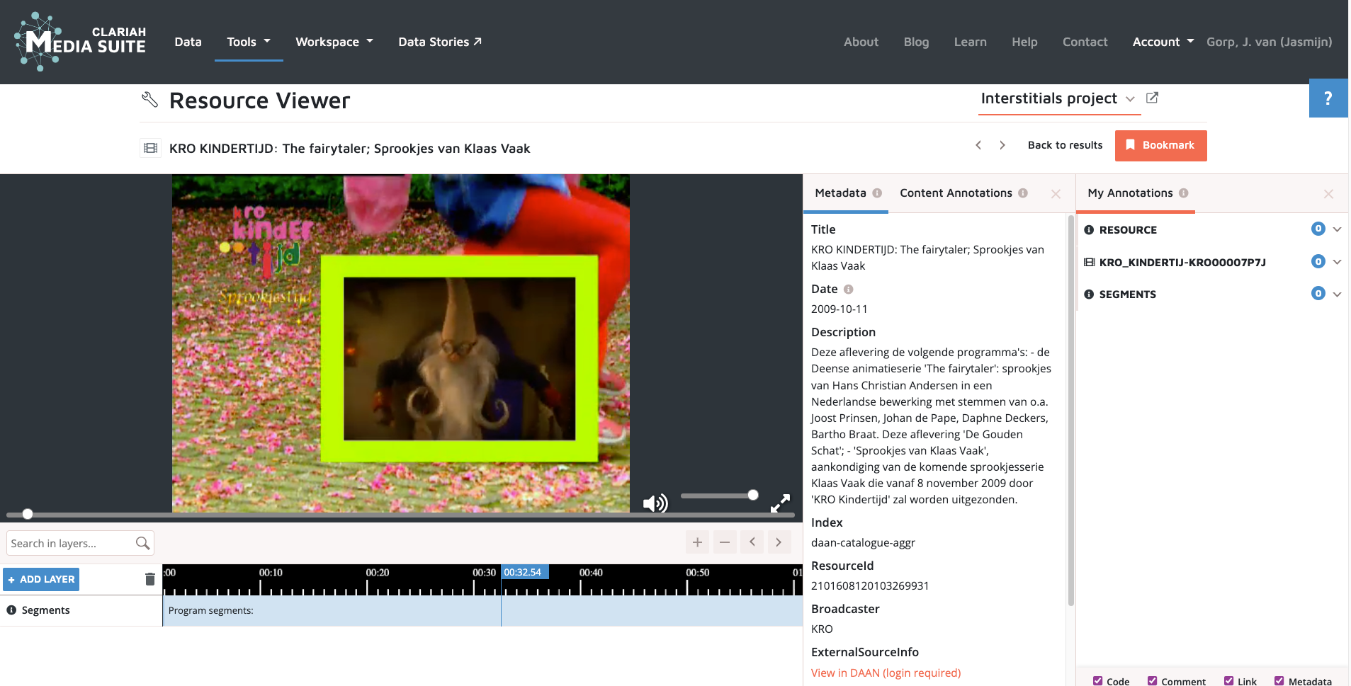Delete layer with the trash icon
Viewport: 1351px width, 686px height.
pyautogui.click(x=149, y=579)
